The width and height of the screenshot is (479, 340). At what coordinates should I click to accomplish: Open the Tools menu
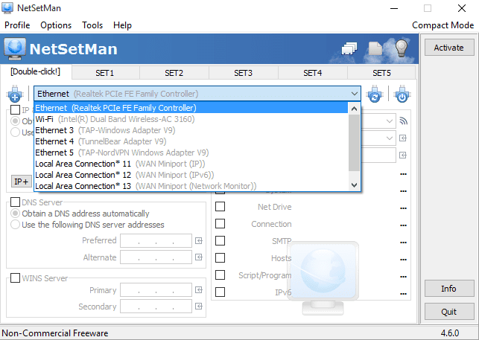coord(92,25)
